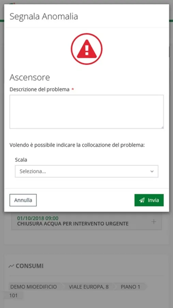The image size is (173, 308).
Task: Expand the CHIUSURA ACQUA notice with plus icon
Action: (154, 222)
